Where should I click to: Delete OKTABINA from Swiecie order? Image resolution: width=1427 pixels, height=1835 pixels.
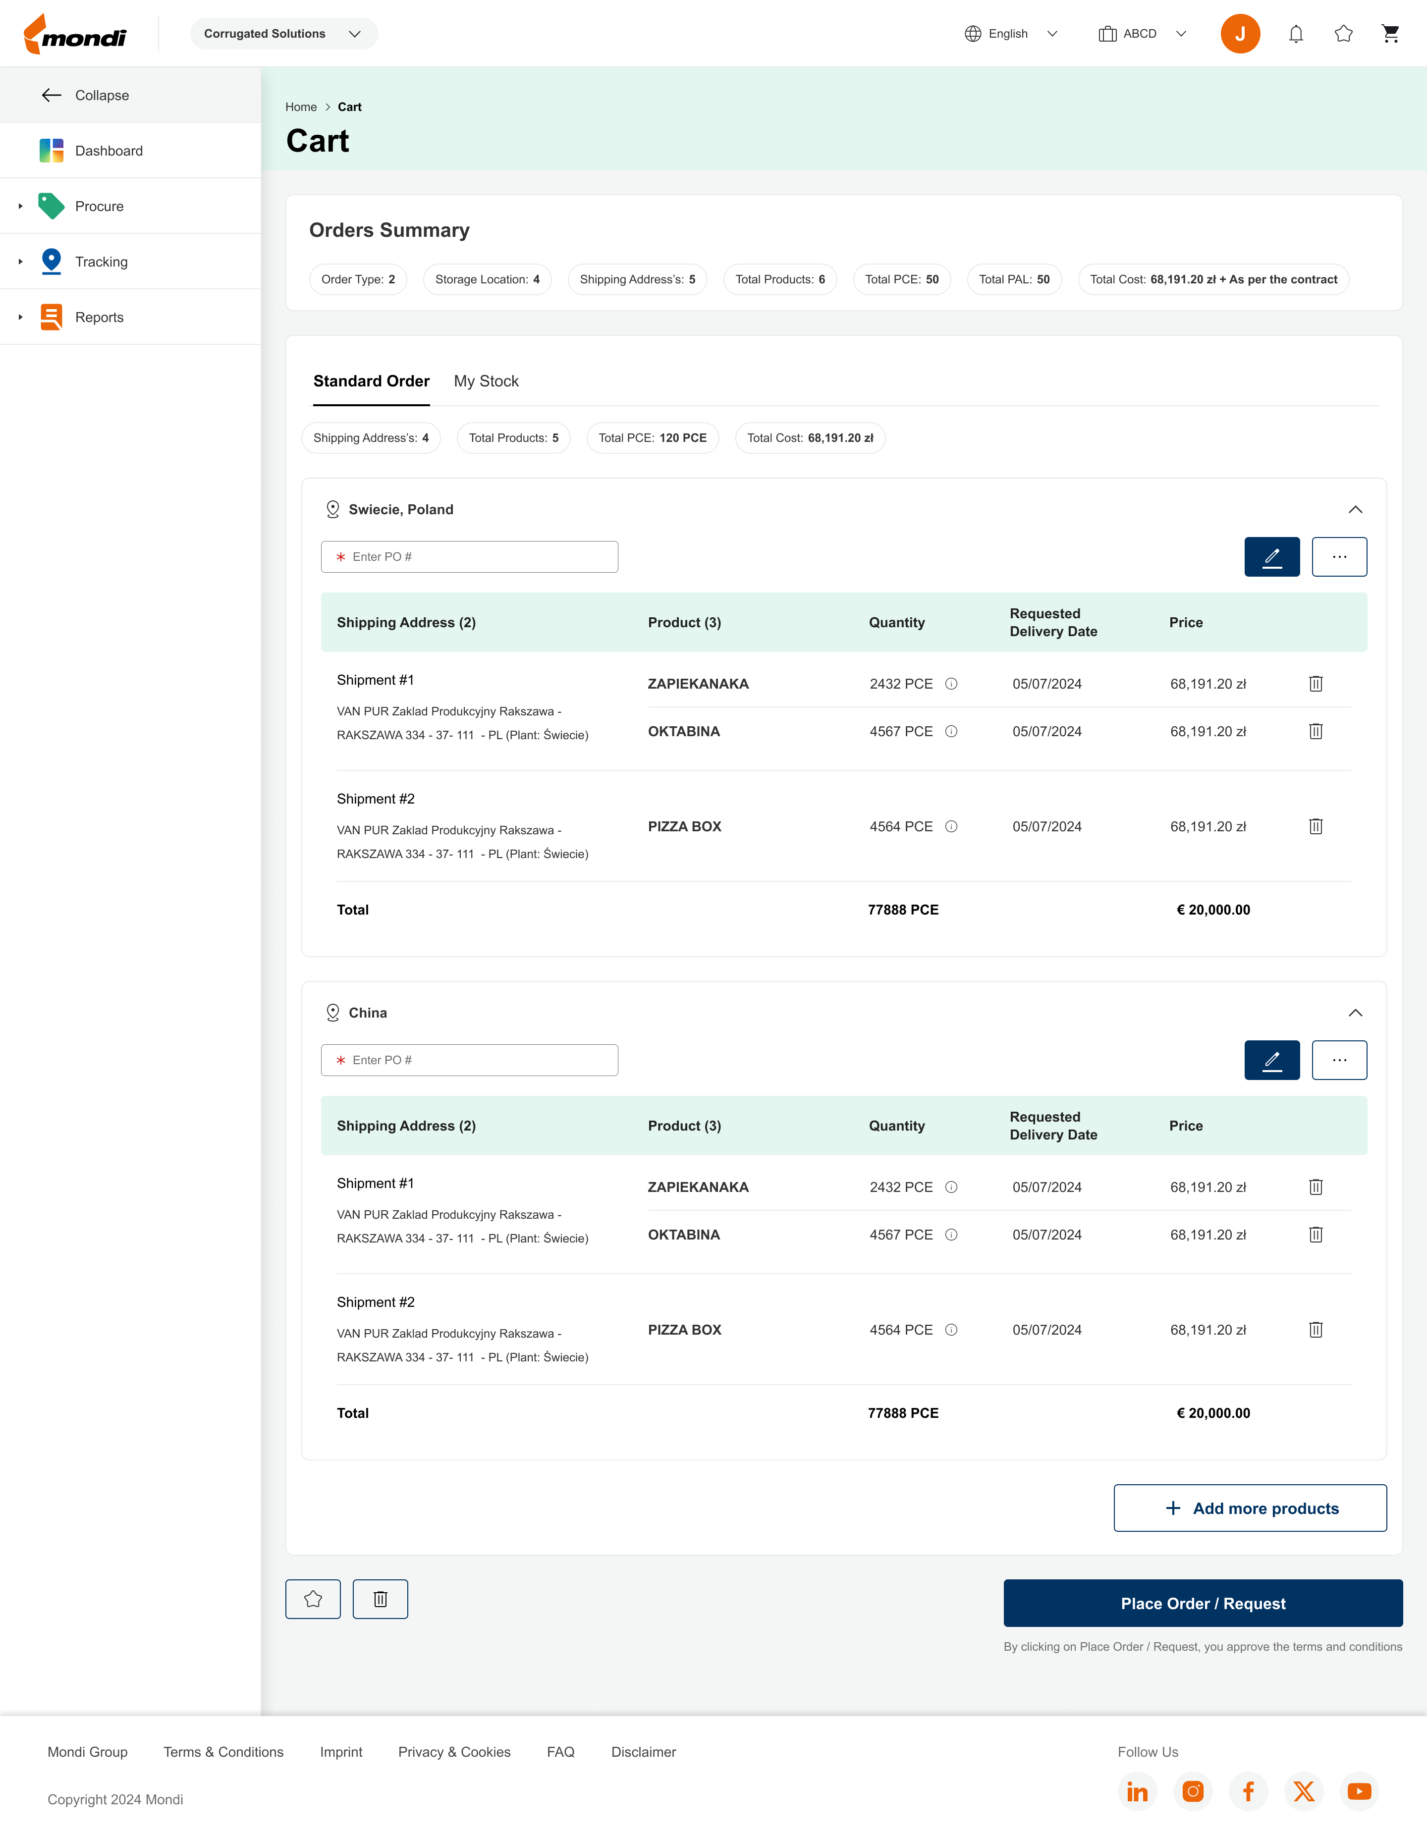pos(1316,731)
